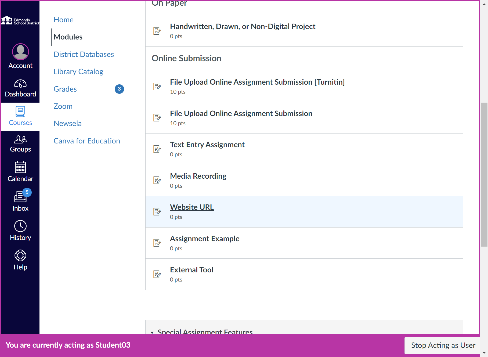Click the assignment icon beside Media Recording
This screenshot has height=357, width=488.
pyautogui.click(x=157, y=180)
